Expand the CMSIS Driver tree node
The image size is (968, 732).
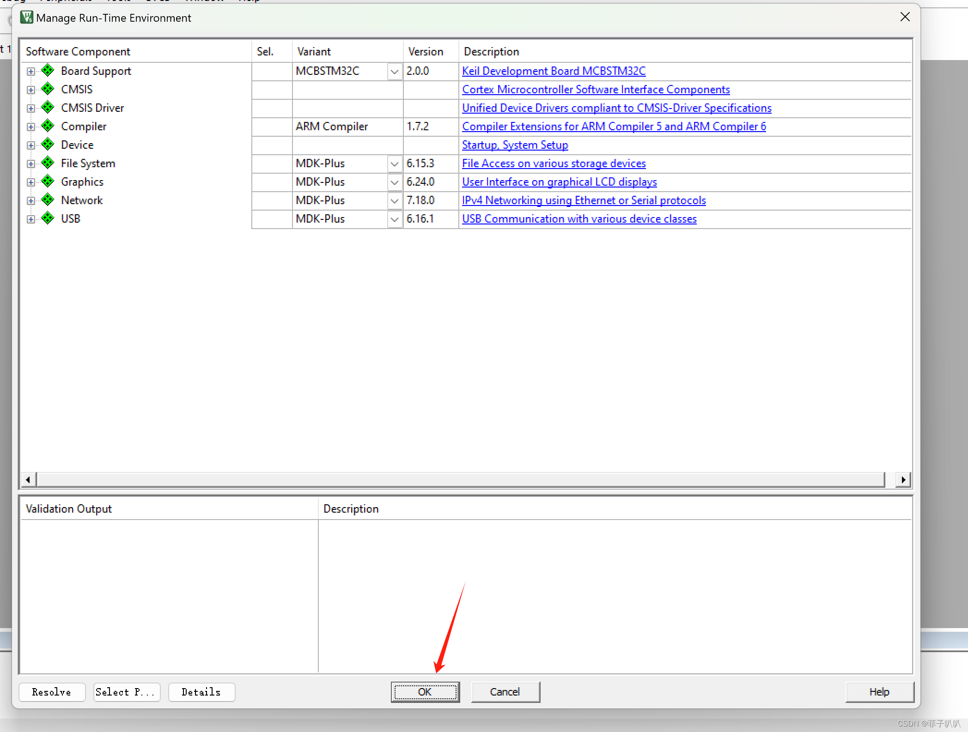tap(31, 109)
